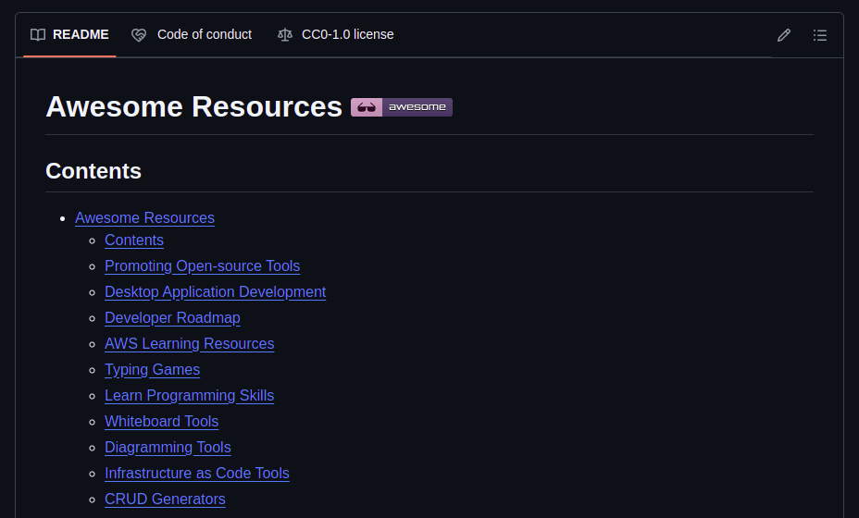This screenshot has height=518, width=859.
Task: Click the Awesome sunglasses badge
Action: click(x=401, y=107)
